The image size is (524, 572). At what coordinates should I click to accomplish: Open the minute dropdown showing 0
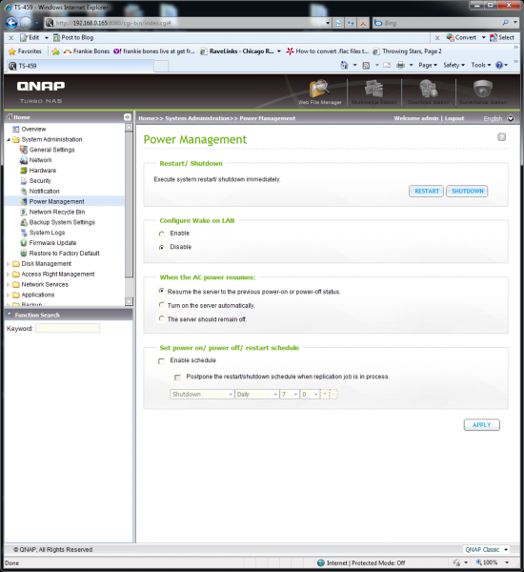pyautogui.click(x=310, y=395)
